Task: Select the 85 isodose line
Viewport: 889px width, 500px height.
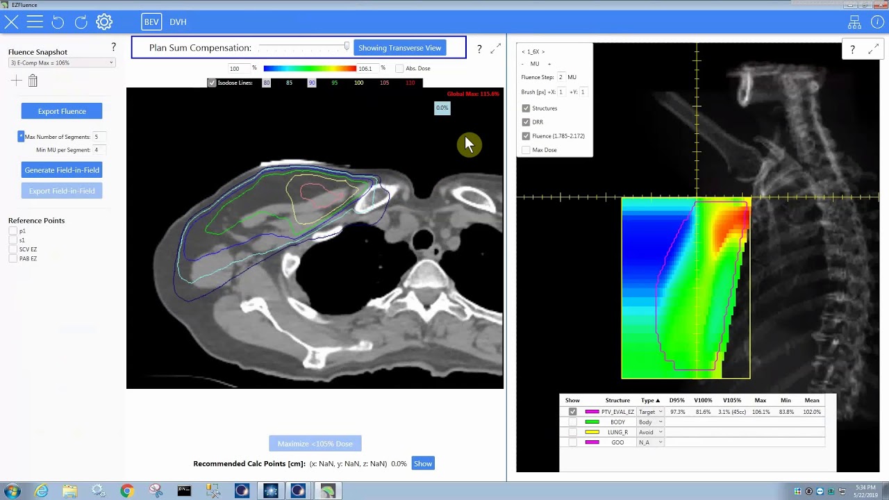Action: tap(289, 83)
